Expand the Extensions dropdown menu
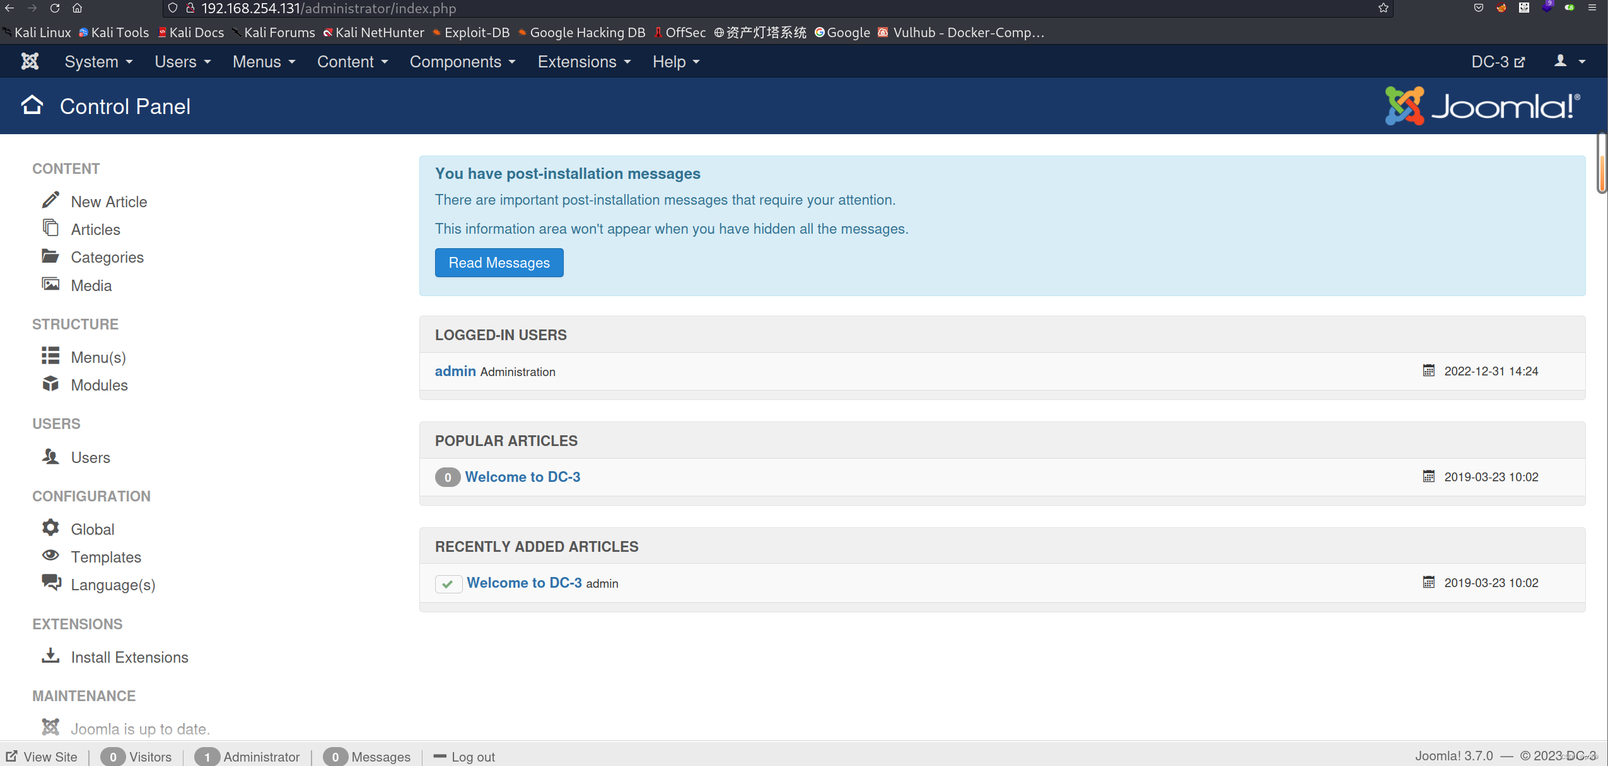The image size is (1608, 766). 584,62
